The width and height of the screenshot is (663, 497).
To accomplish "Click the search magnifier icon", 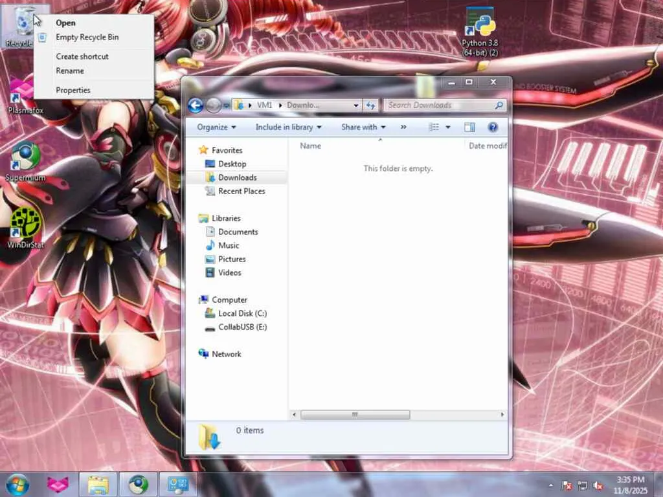I will (499, 105).
